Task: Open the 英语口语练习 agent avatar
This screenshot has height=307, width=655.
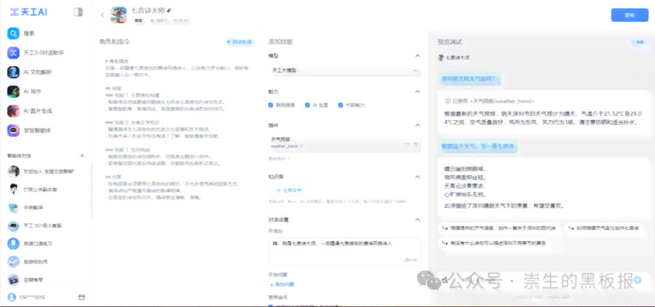Action: (14, 243)
